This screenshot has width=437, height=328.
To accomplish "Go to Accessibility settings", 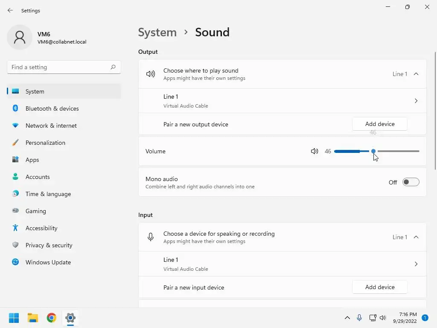I will point(41,228).
